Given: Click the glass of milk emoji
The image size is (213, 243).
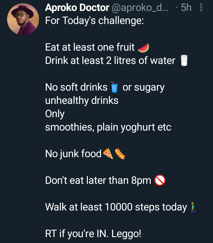Looking at the screenshot, I should (x=184, y=60).
